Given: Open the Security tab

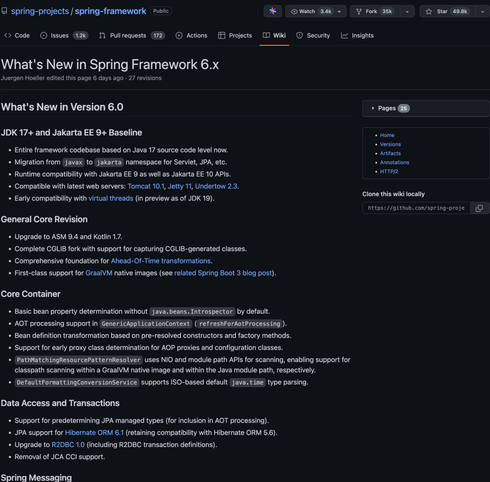Looking at the screenshot, I should pyautogui.click(x=313, y=35).
